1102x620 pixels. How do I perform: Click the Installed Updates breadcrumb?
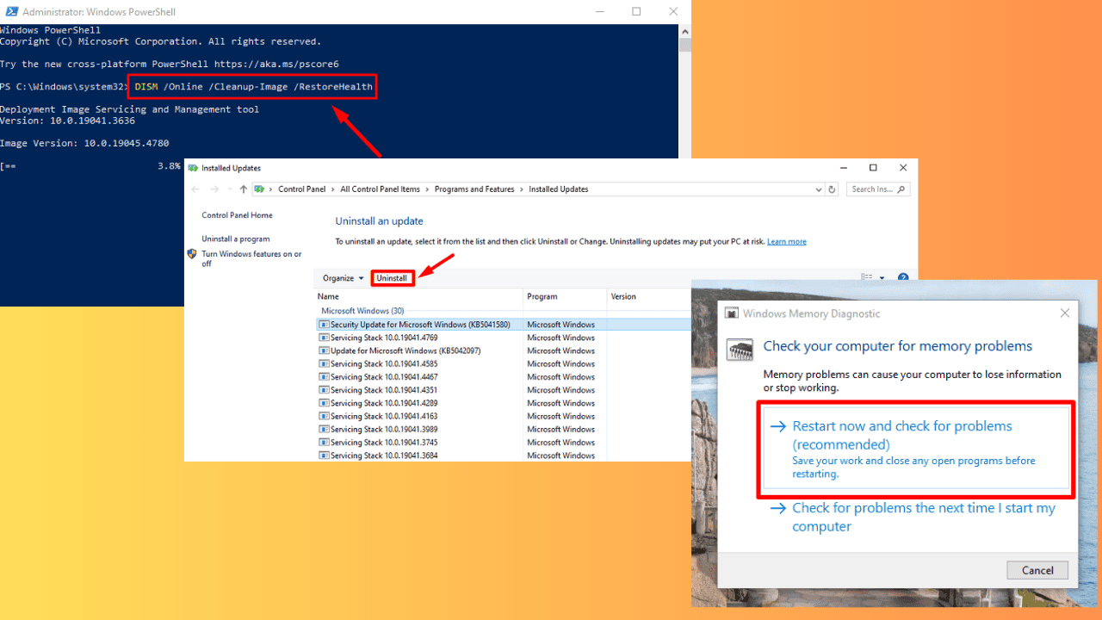(x=557, y=189)
